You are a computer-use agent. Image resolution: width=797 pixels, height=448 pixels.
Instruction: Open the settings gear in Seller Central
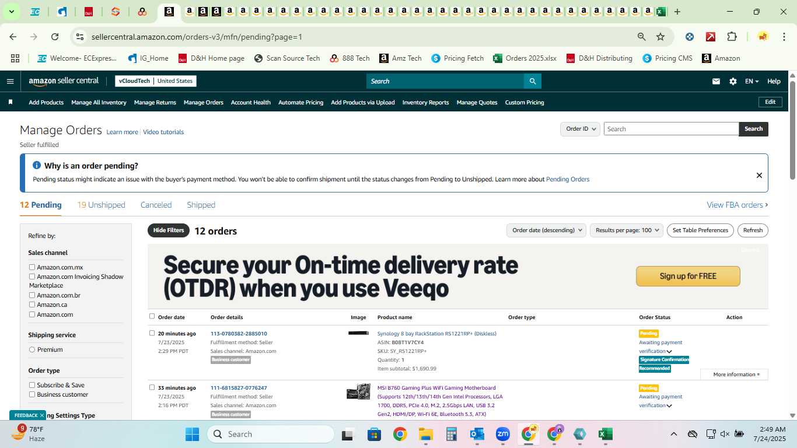[x=733, y=82]
